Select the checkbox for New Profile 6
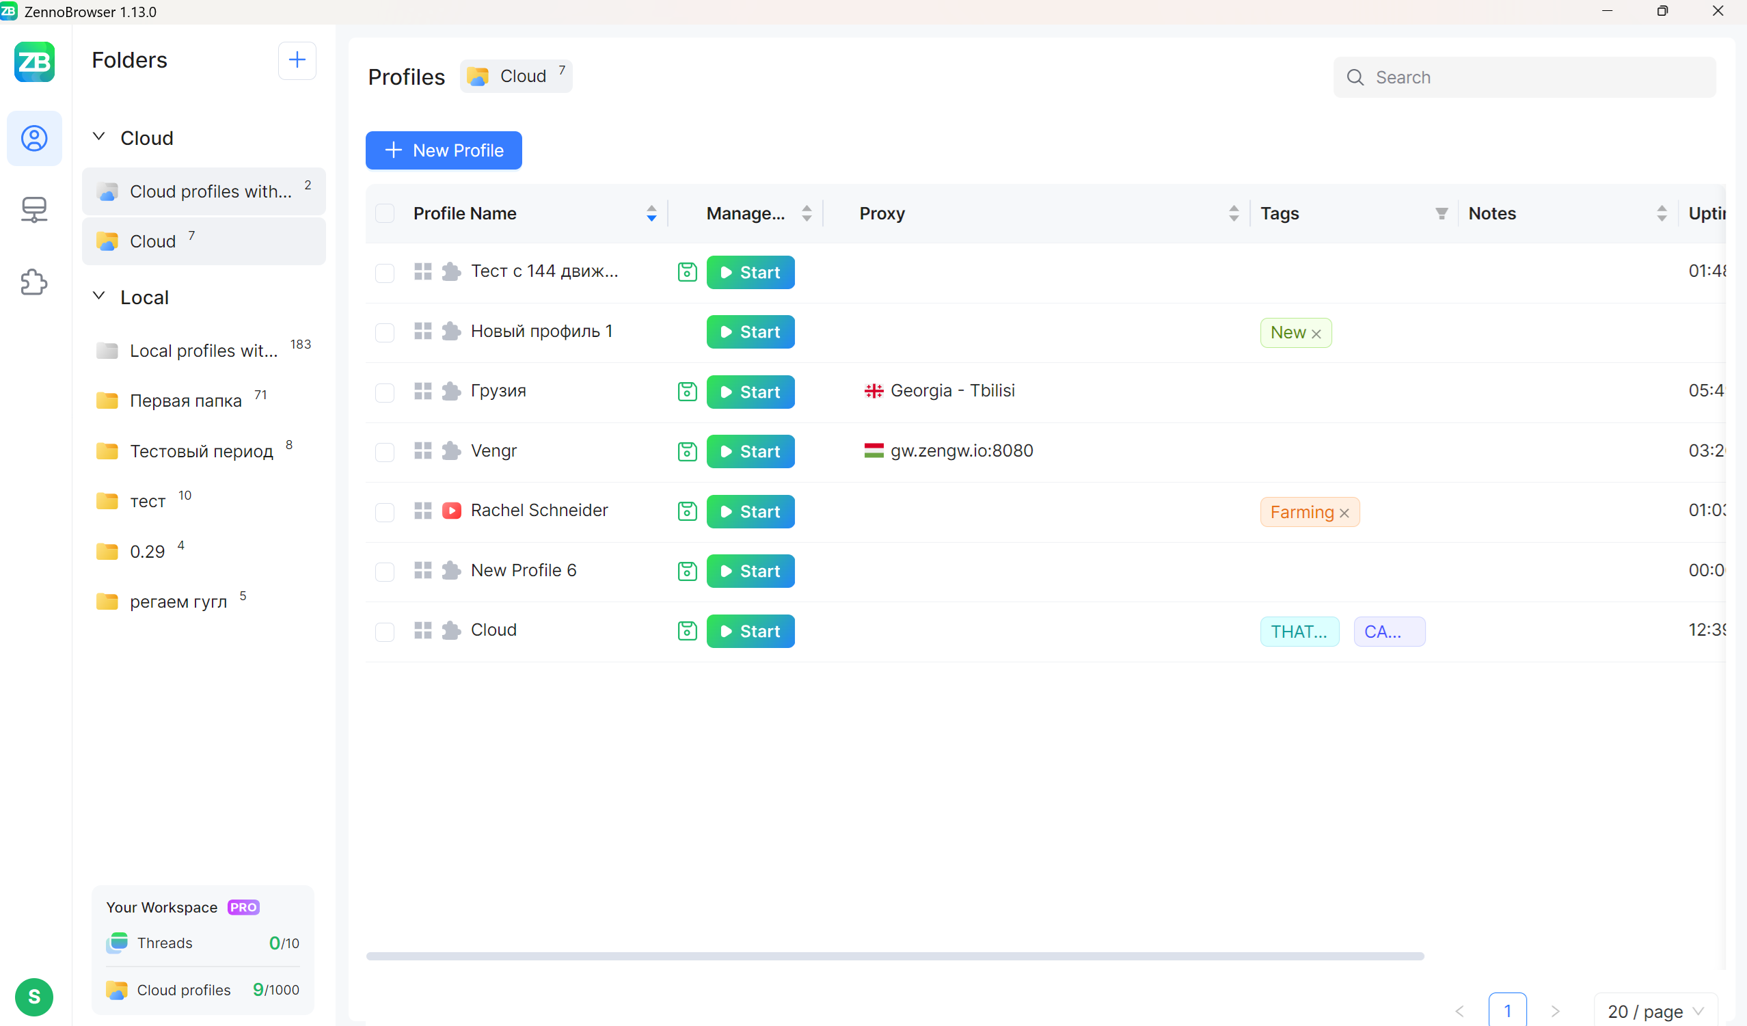The width and height of the screenshot is (1747, 1026). (x=385, y=572)
